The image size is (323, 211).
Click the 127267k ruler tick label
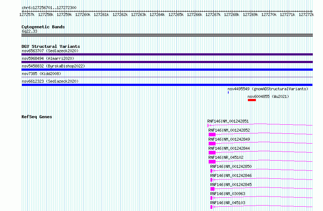pos(213,15)
